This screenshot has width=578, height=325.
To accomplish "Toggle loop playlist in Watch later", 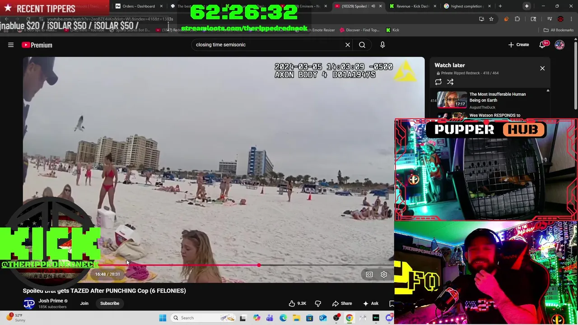I will pyautogui.click(x=438, y=82).
